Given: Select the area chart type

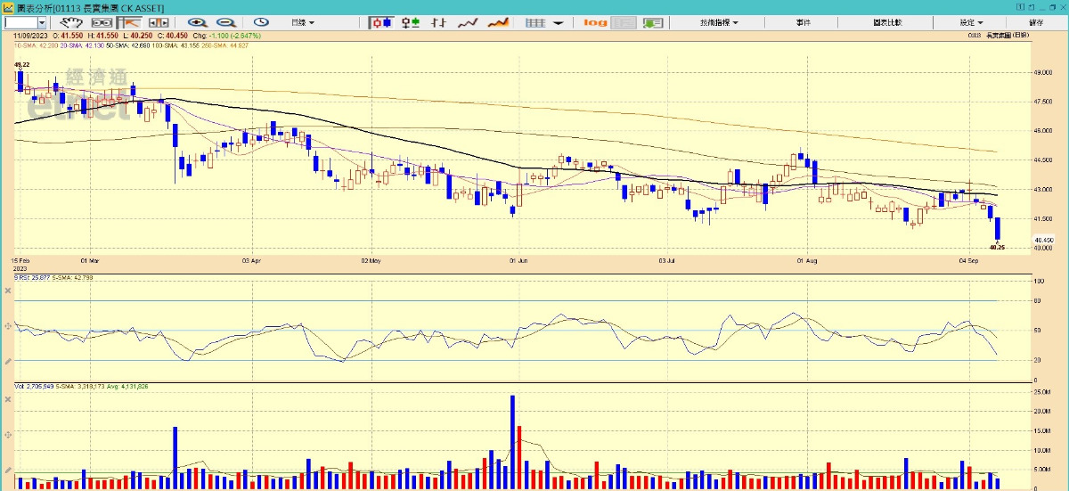Looking at the screenshot, I should click(x=497, y=22).
